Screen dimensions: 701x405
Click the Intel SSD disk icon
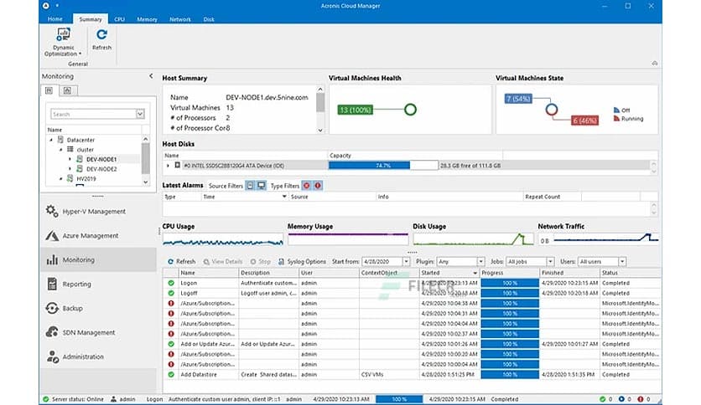tap(178, 166)
